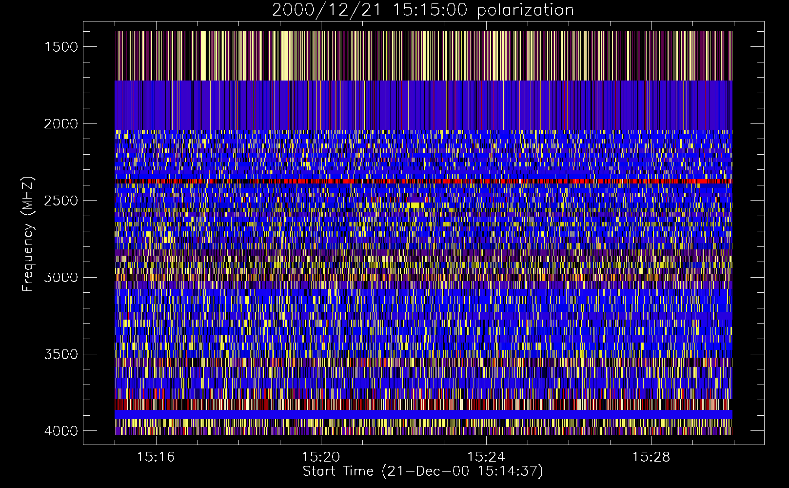789x488 pixels.
Task: Click the 15:16 time axis label
Action: pyautogui.click(x=156, y=457)
